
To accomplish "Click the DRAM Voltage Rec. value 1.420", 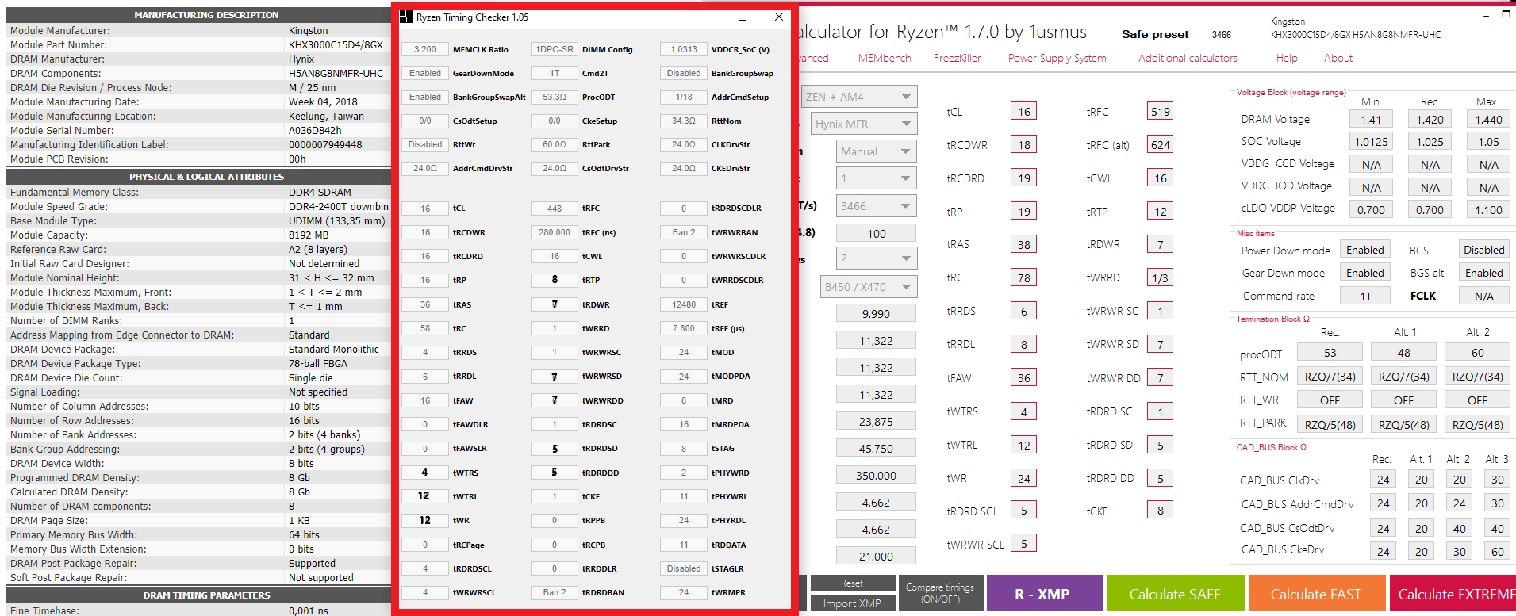I will click(x=1430, y=120).
